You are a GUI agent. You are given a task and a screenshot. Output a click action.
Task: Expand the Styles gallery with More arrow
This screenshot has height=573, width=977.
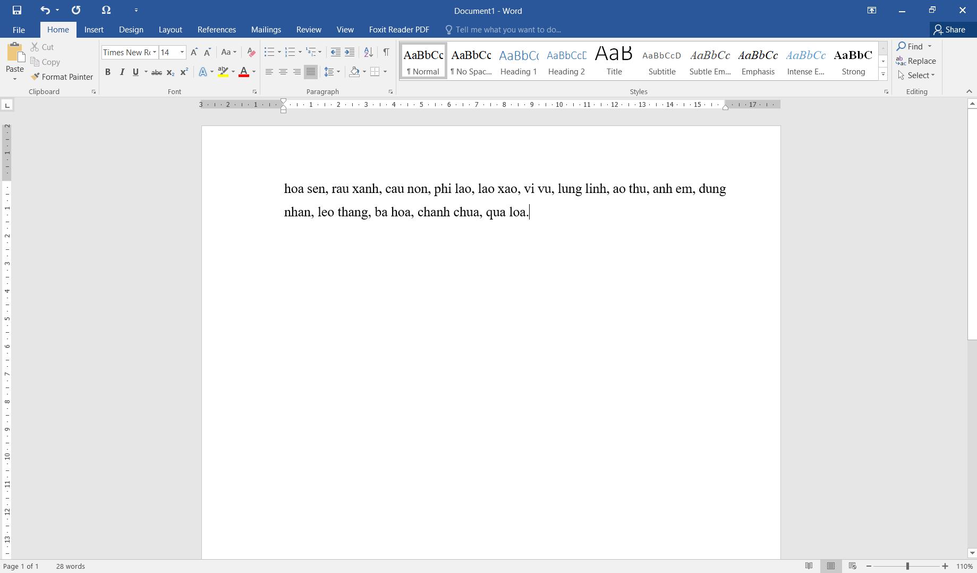883,74
